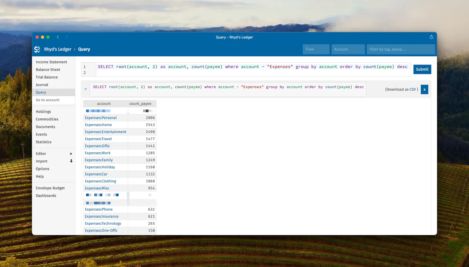Screen dimensions: 469x267
Task: Click the Fava ledger logo icon
Action: click(x=38, y=49)
